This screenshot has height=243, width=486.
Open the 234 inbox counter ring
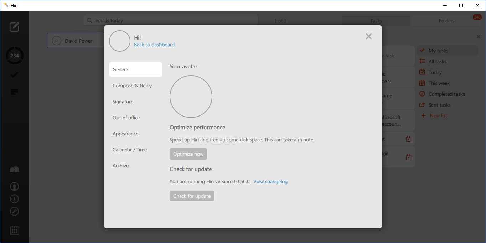click(15, 56)
